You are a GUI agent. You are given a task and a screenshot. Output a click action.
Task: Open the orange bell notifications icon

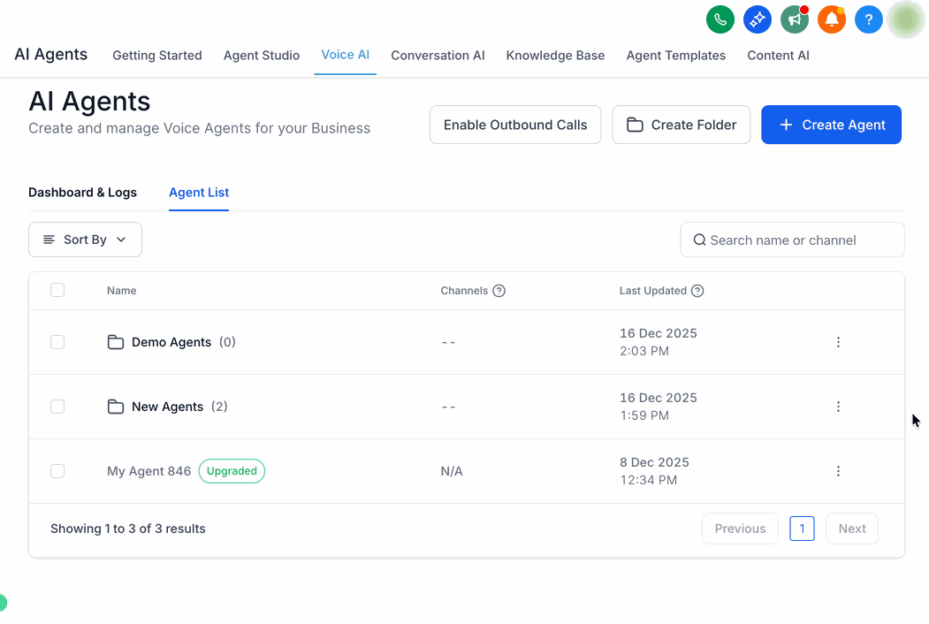point(831,19)
